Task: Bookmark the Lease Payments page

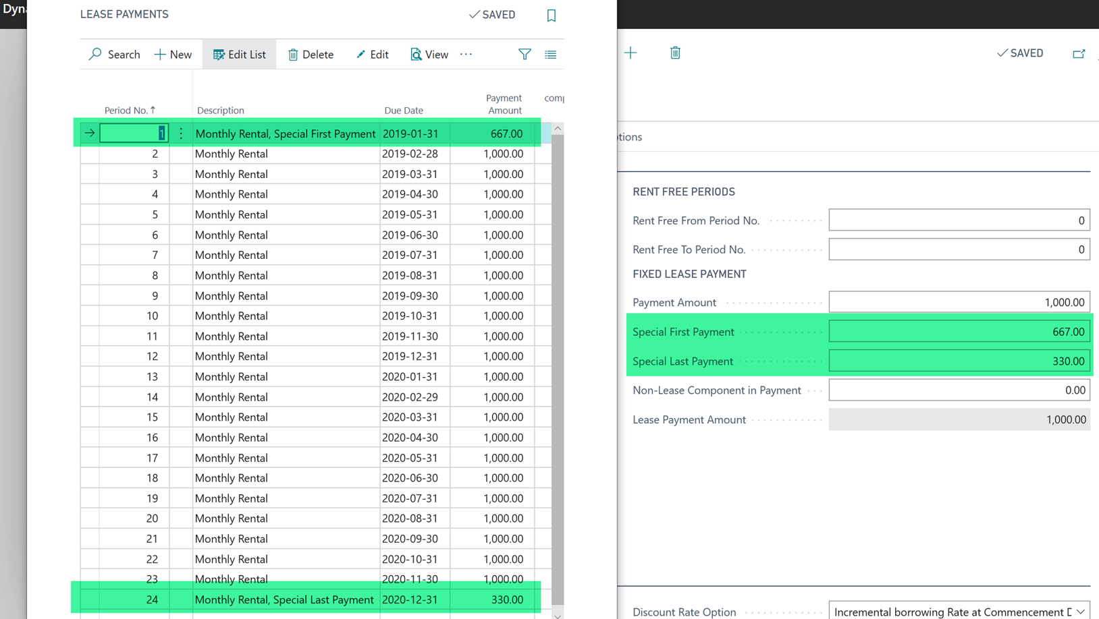Action: pos(552,16)
